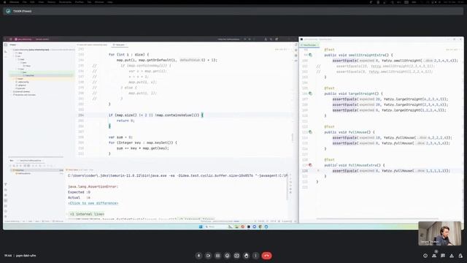Open the Project tool window header
Screen dimensions: 467x263
13,45
